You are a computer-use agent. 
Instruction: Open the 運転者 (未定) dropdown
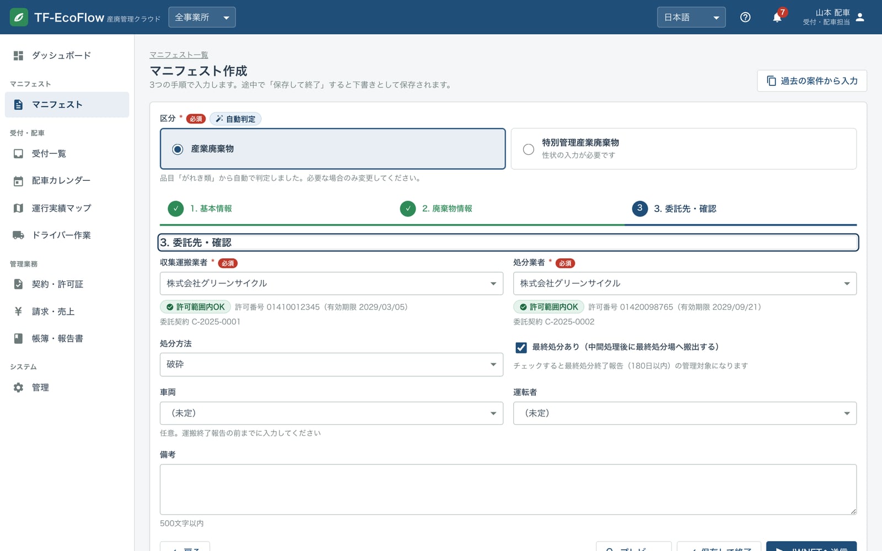click(x=685, y=413)
